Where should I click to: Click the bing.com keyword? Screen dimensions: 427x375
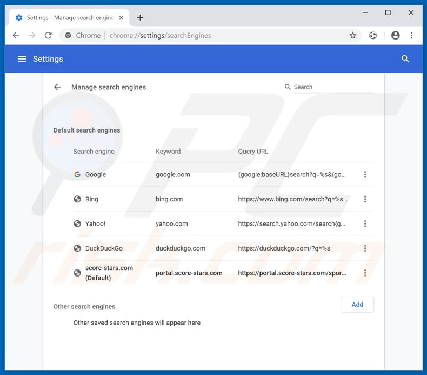(169, 199)
